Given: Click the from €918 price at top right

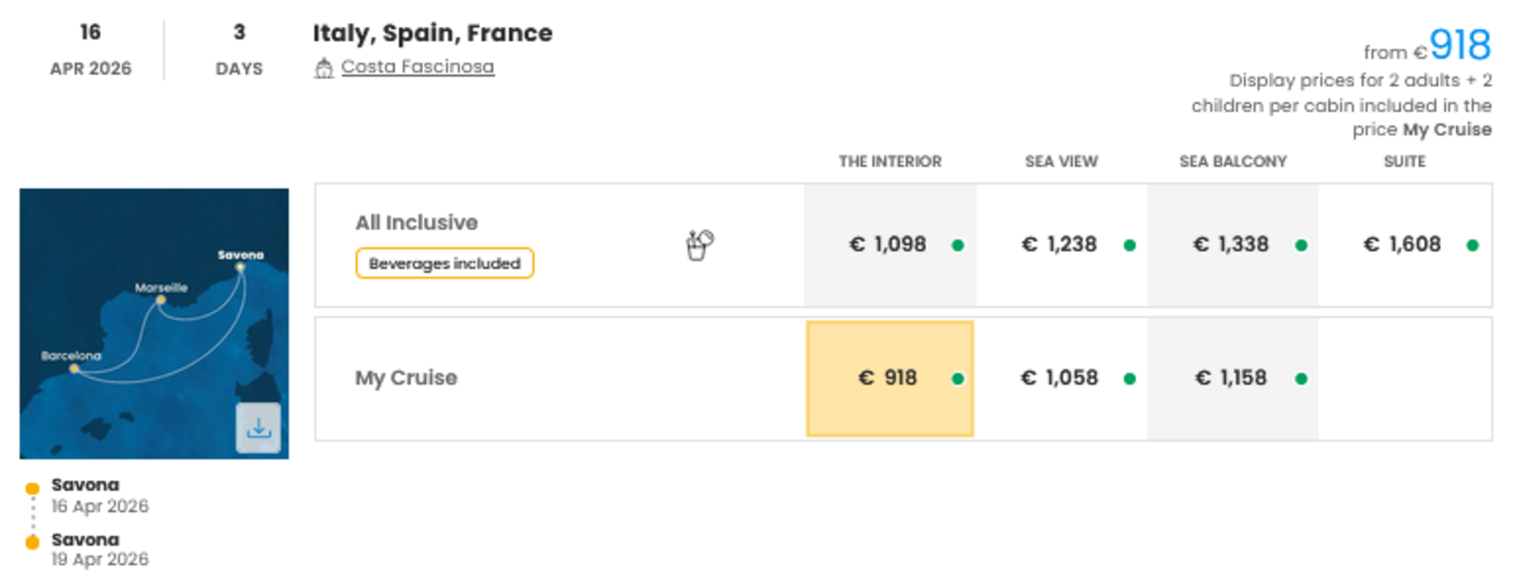Looking at the screenshot, I should click(x=1458, y=46).
